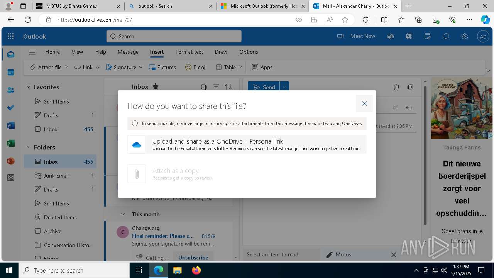This screenshot has height=278, width=494.
Task: Toggle the hamburger navigation pane button
Action: click(x=32, y=52)
